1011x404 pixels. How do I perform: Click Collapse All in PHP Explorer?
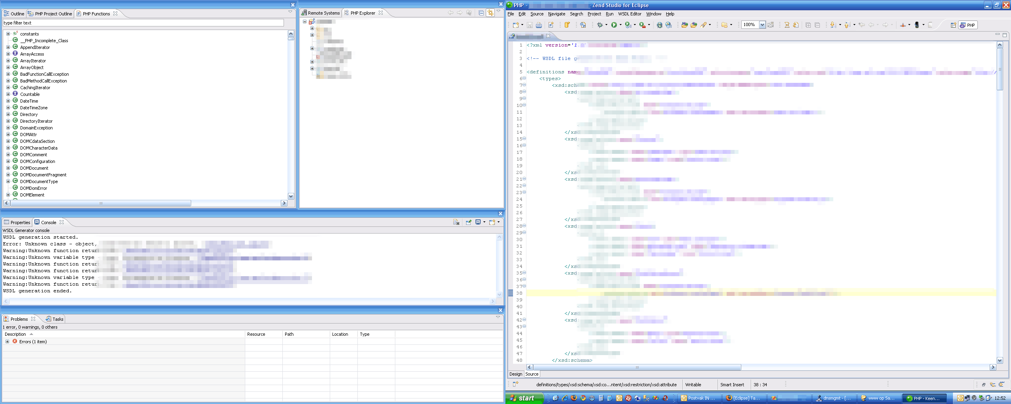[x=481, y=13]
